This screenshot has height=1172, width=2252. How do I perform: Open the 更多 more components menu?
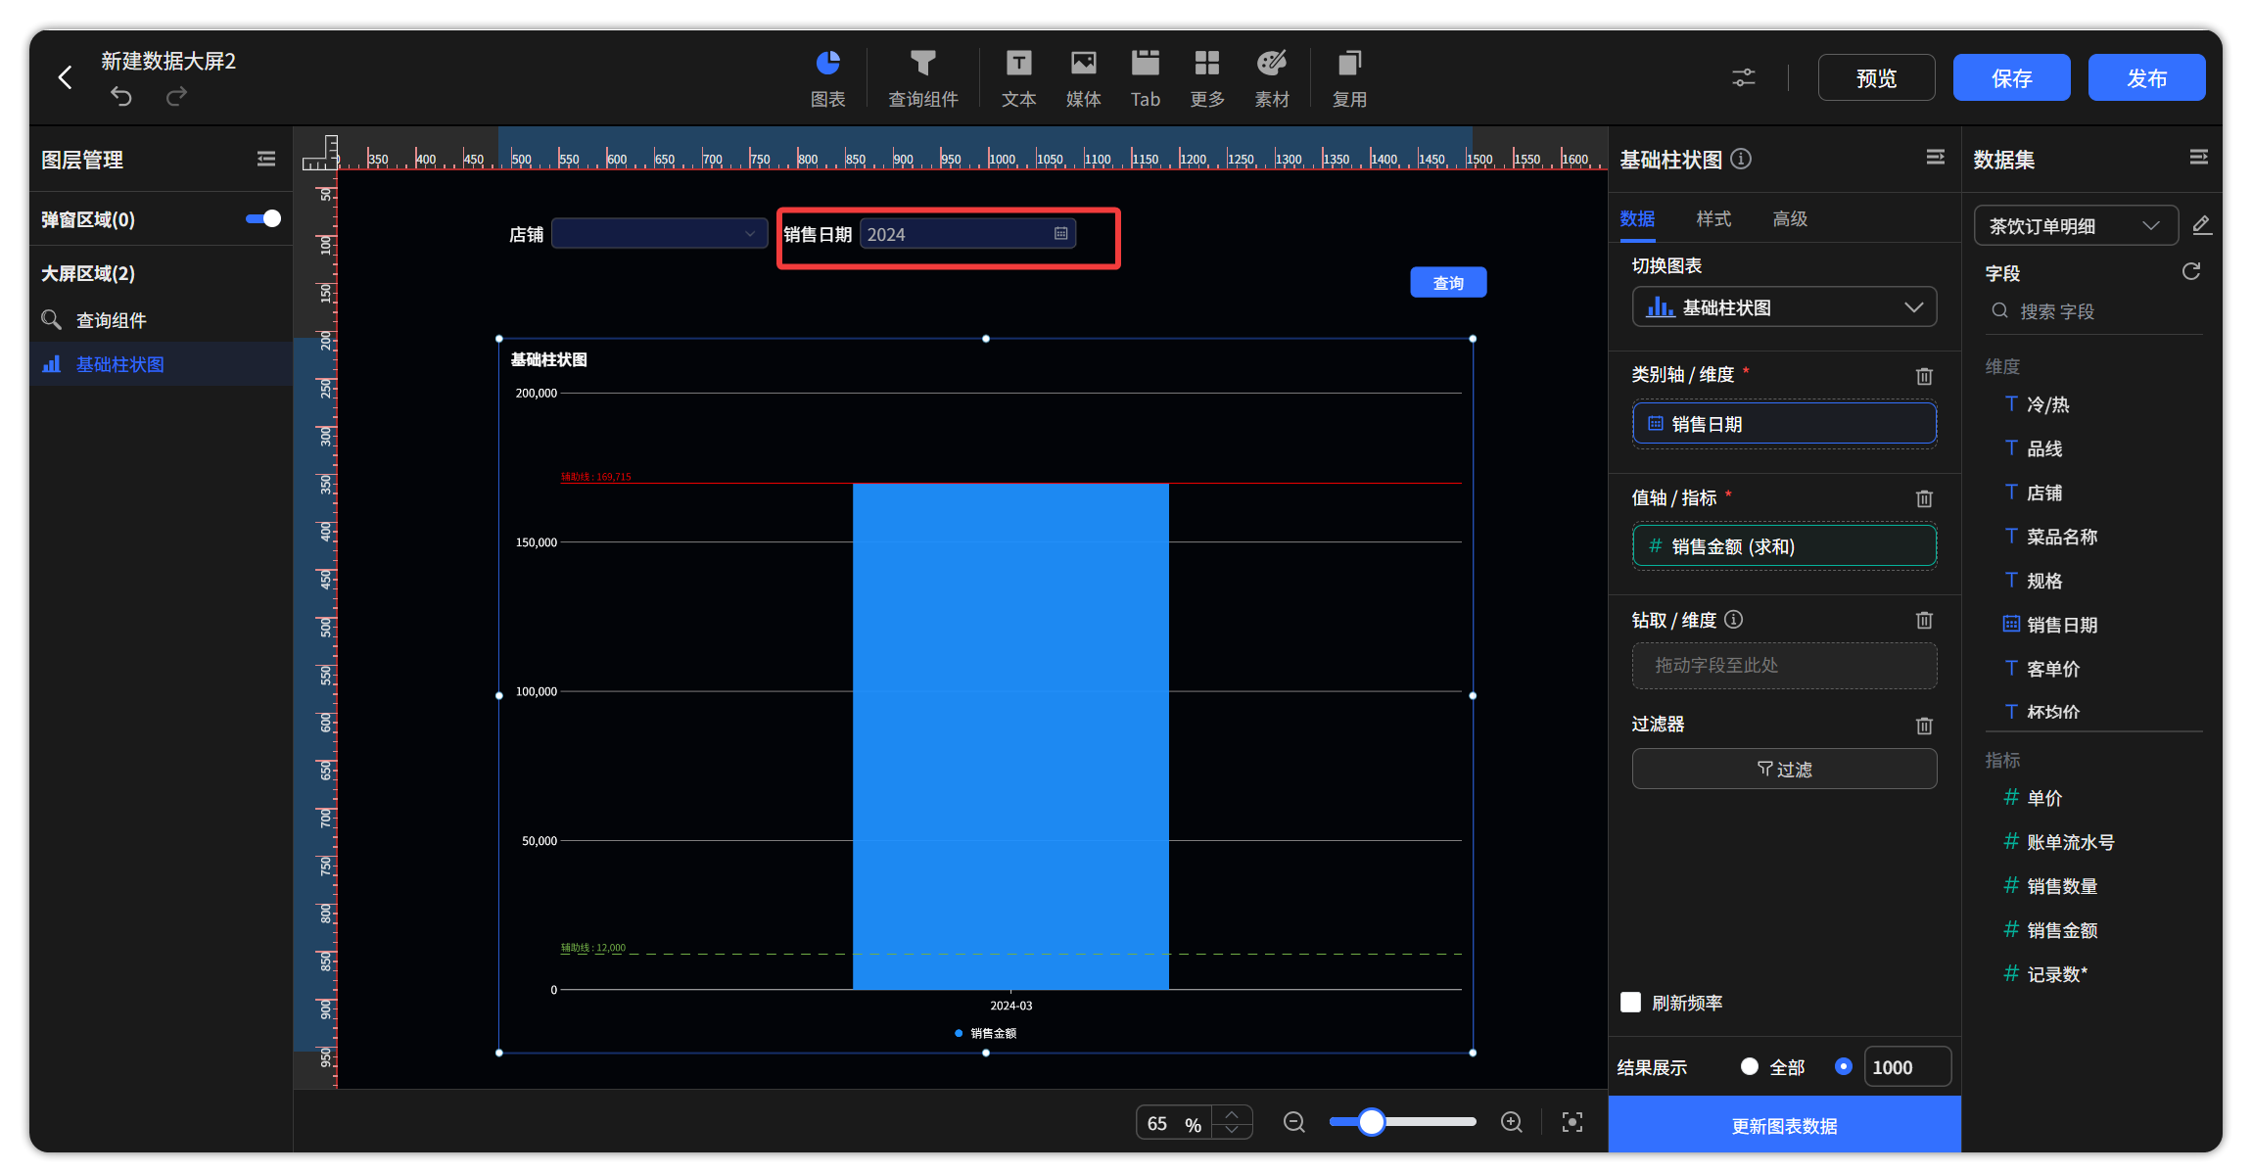pyautogui.click(x=1206, y=78)
